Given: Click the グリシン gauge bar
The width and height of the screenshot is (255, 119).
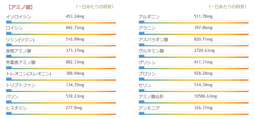Looking at the screenshot, I should (x=194, y=68).
